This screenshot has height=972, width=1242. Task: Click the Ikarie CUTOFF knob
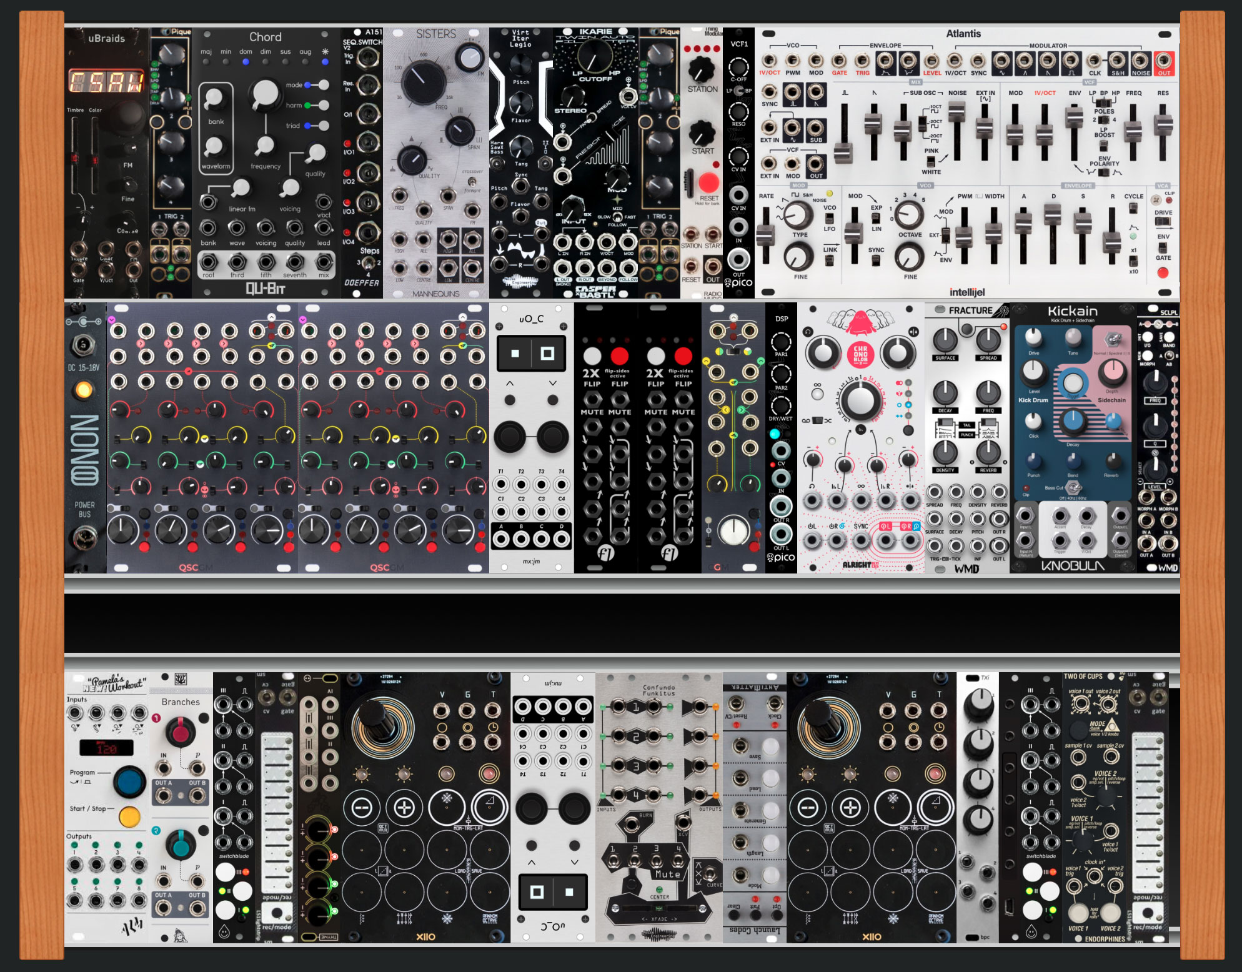click(x=594, y=56)
